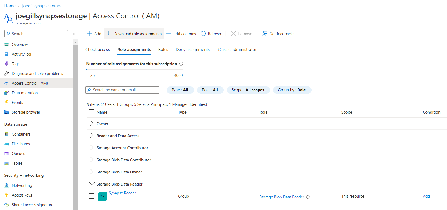The image size is (447, 210).
Task: Click the Access Control (IAM) sidebar icon
Action: tap(6, 83)
